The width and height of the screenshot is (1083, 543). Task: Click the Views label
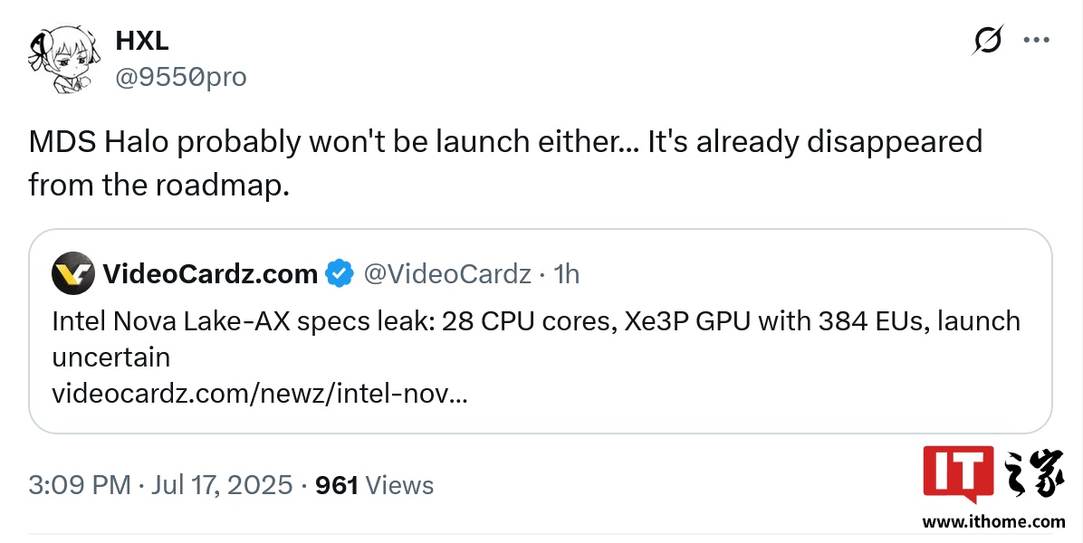(x=399, y=485)
